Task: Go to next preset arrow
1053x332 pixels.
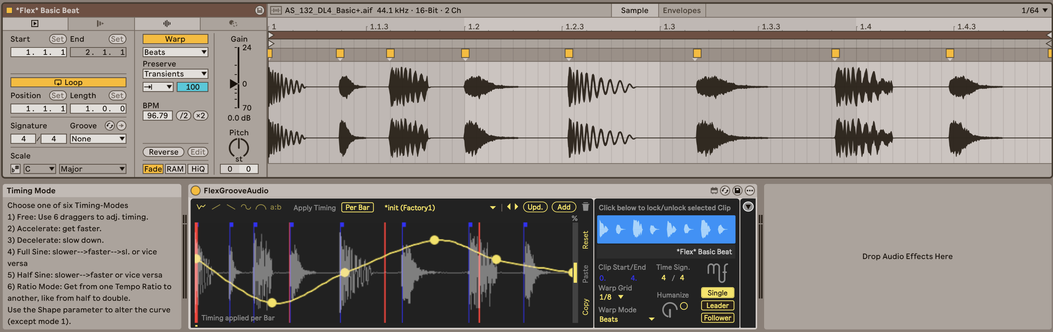Action: (x=516, y=207)
